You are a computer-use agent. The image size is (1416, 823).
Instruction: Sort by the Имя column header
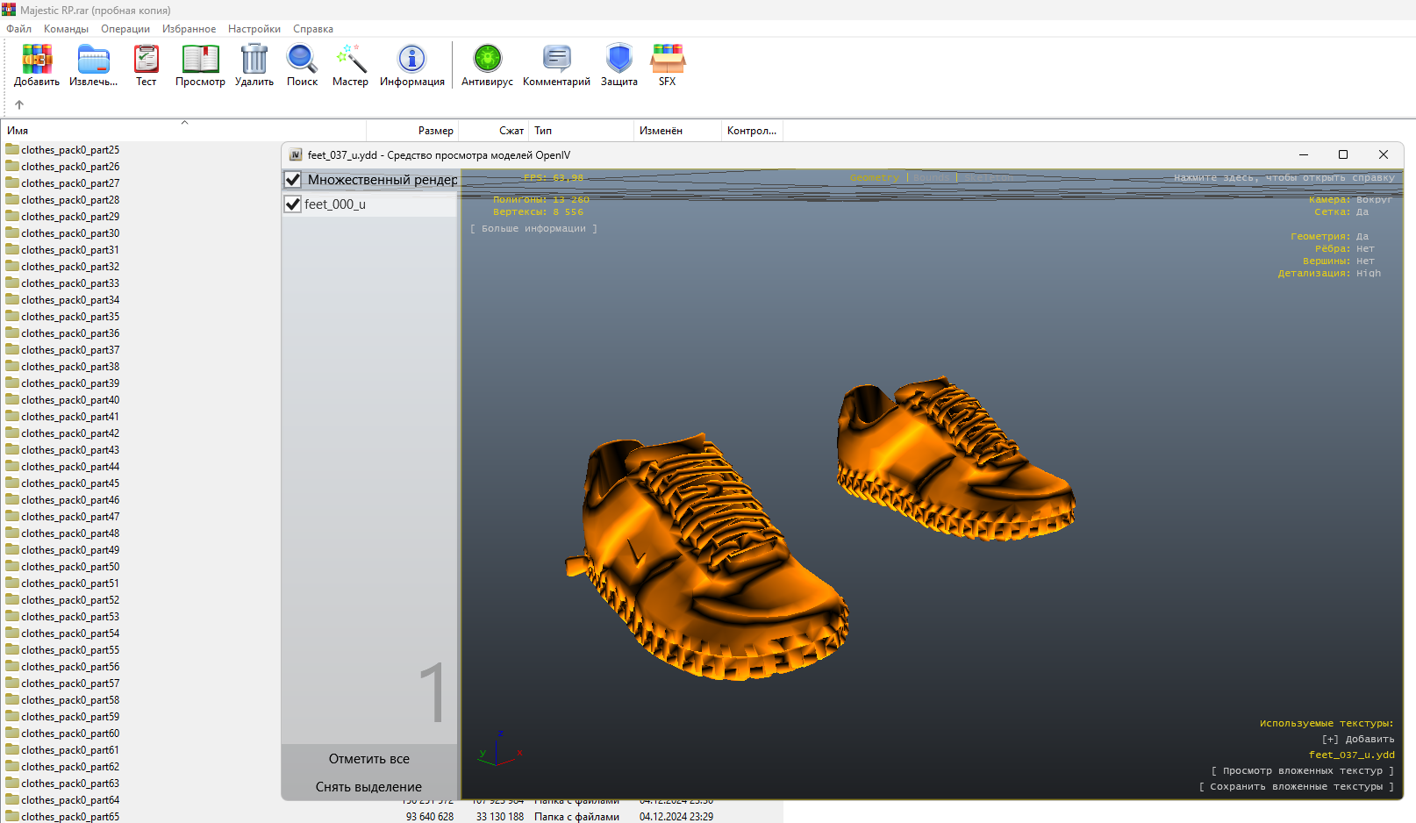point(182,131)
